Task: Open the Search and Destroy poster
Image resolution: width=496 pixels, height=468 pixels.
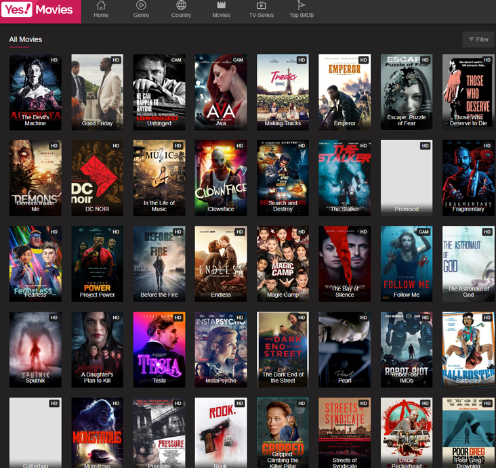Action: [283, 178]
